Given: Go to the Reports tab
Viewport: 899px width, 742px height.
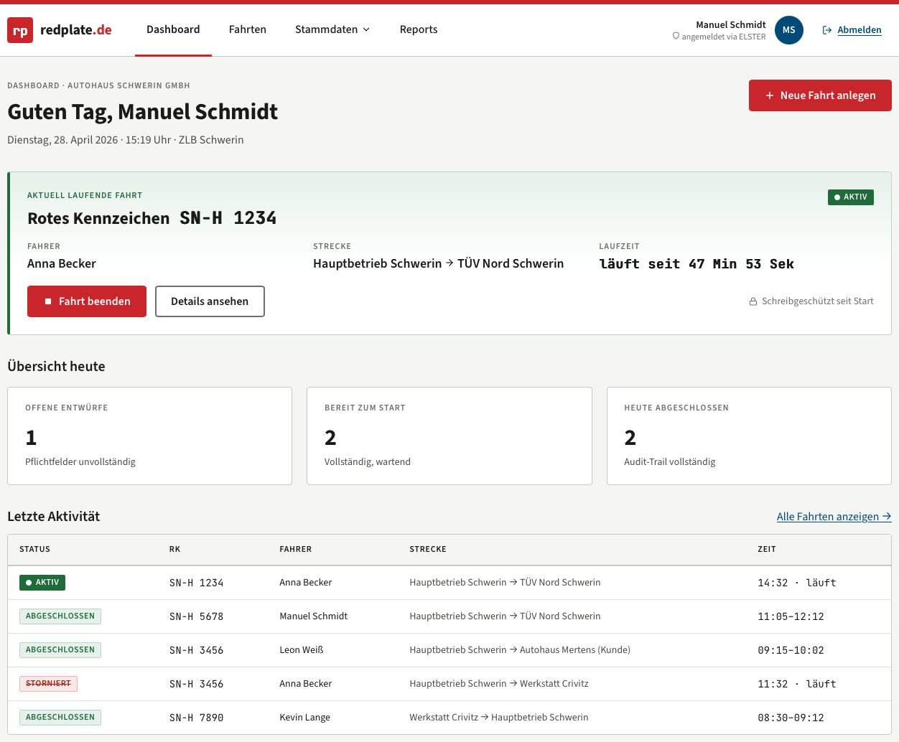Looking at the screenshot, I should coord(419,29).
